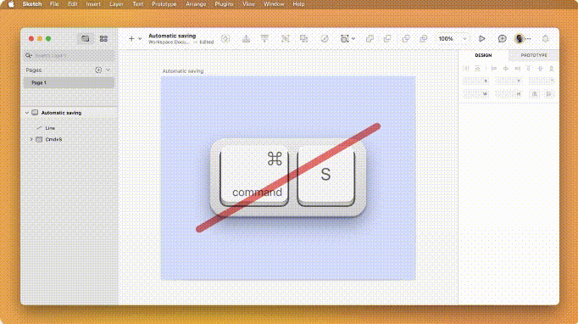Apply the Subtract boolean operation icon

tap(387, 39)
